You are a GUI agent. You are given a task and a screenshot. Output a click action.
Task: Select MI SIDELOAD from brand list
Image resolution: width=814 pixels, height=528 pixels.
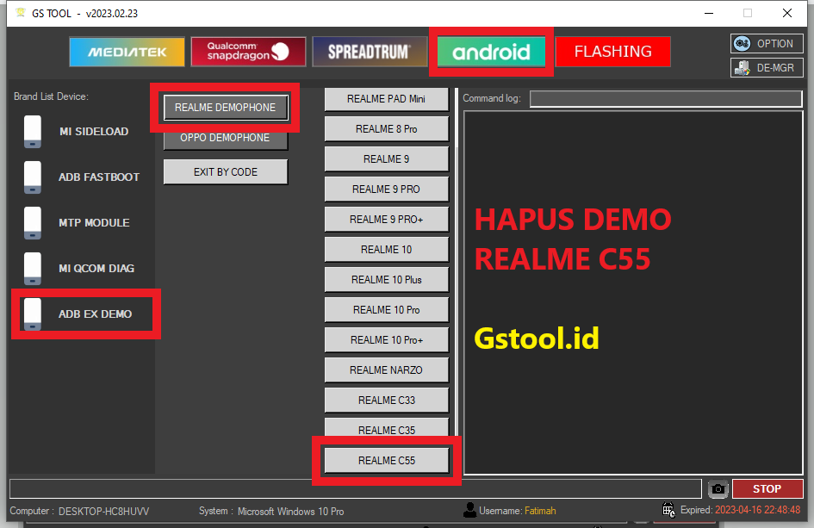[94, 131]
